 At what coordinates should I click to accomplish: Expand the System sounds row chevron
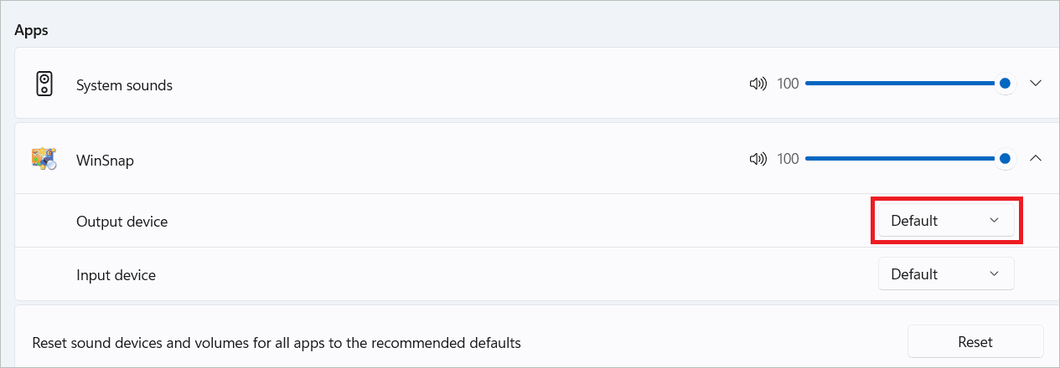click(1035, 84)
